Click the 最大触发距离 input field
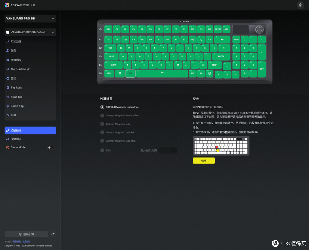The height and width of the screenshot is (250, 309). (x=168, y=150)
